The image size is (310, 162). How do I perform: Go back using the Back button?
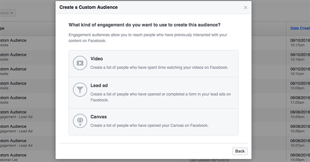pyautogui.click(x=240, y=151)
